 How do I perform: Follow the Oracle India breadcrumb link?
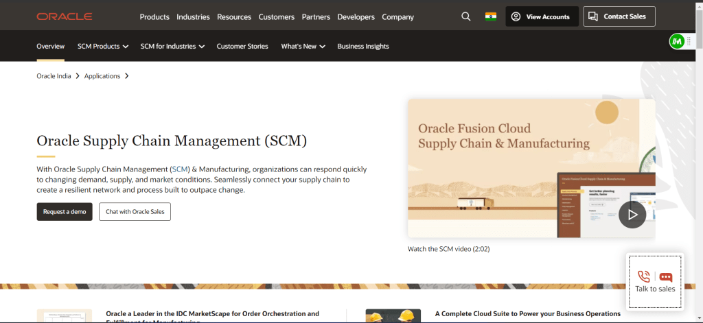click(54, 76)
